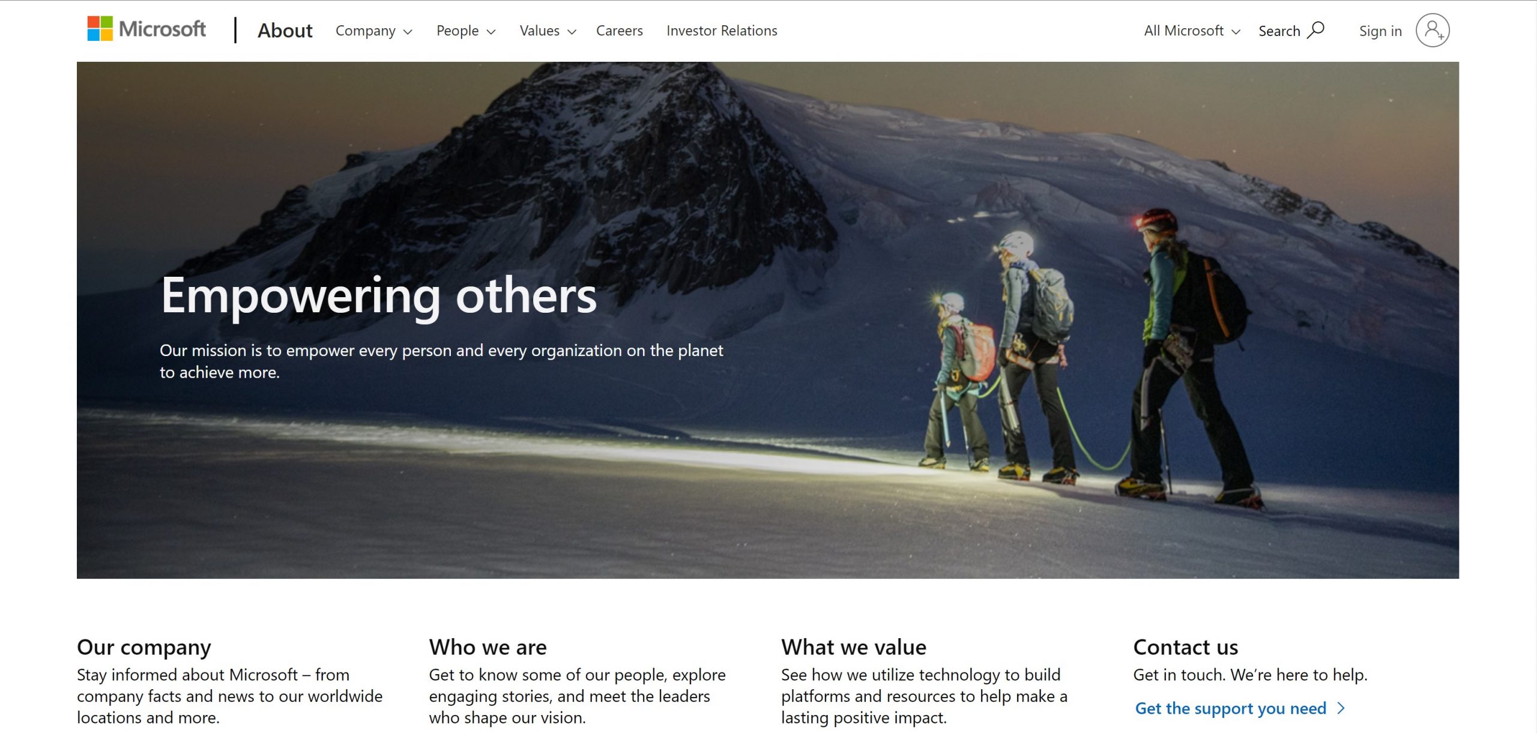Click the Search label in header
This screenshot has height=733, width=1537.
pyautogui.click(x=1279, y=31)
